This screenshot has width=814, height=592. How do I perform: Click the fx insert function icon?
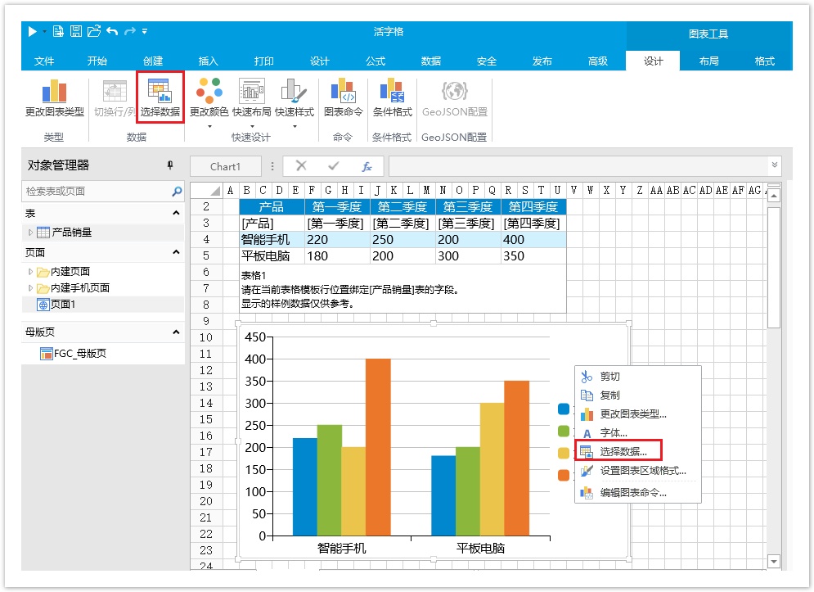click(367, 166)
